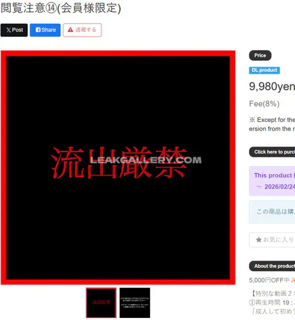Click the red warning triangle on 通報する
The image size is (295, 320).
pos(70,30)
